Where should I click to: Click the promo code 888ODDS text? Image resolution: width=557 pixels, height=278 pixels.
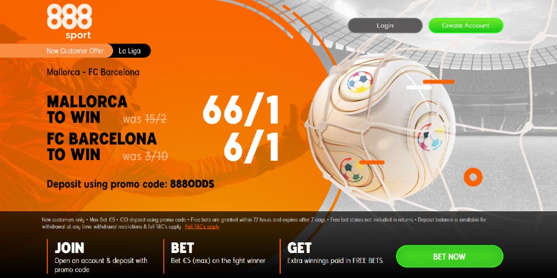192,184
